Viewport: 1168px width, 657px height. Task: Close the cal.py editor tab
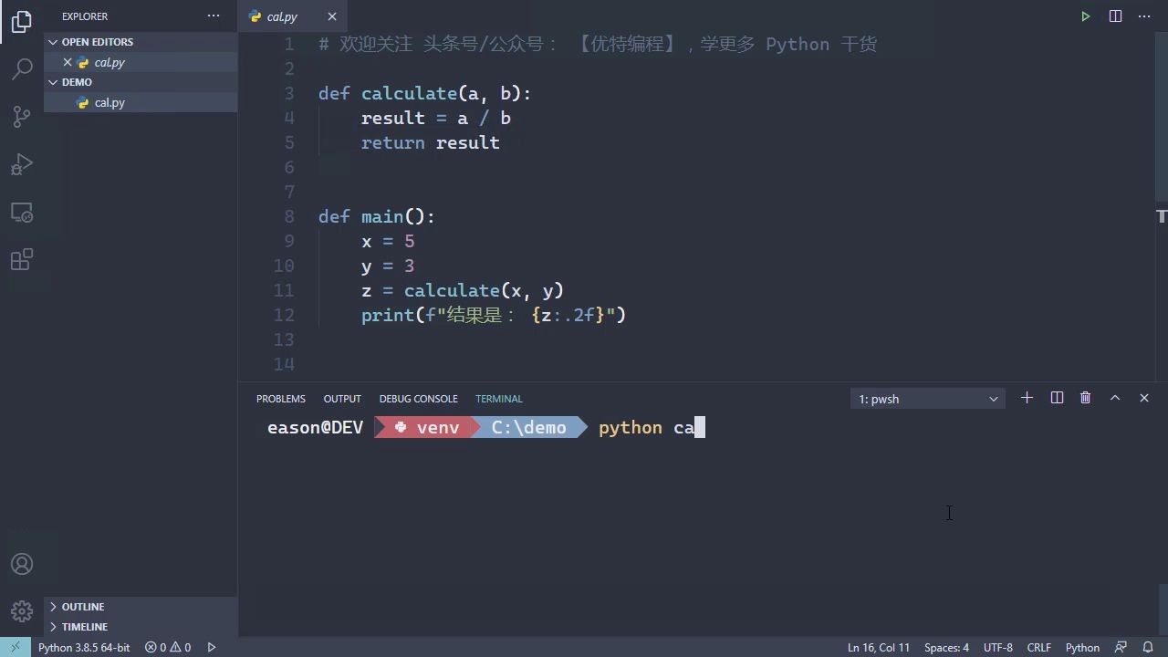click(332, 16)
